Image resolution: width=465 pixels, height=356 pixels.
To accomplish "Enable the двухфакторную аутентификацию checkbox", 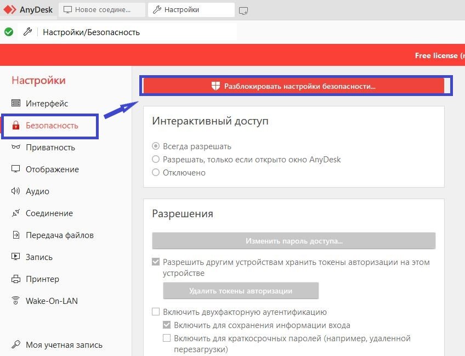I will coord(156,312).
